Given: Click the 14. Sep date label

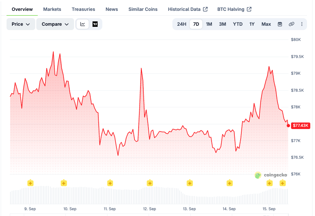Looking at the screenshot, I should (x=229, y=209).
